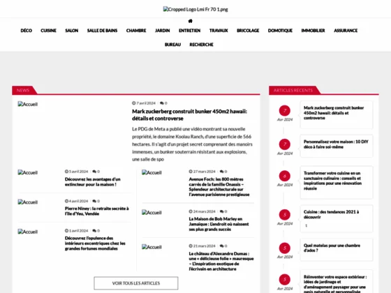Click the clock icon next to 1 avril 2024

pos(66,231)
